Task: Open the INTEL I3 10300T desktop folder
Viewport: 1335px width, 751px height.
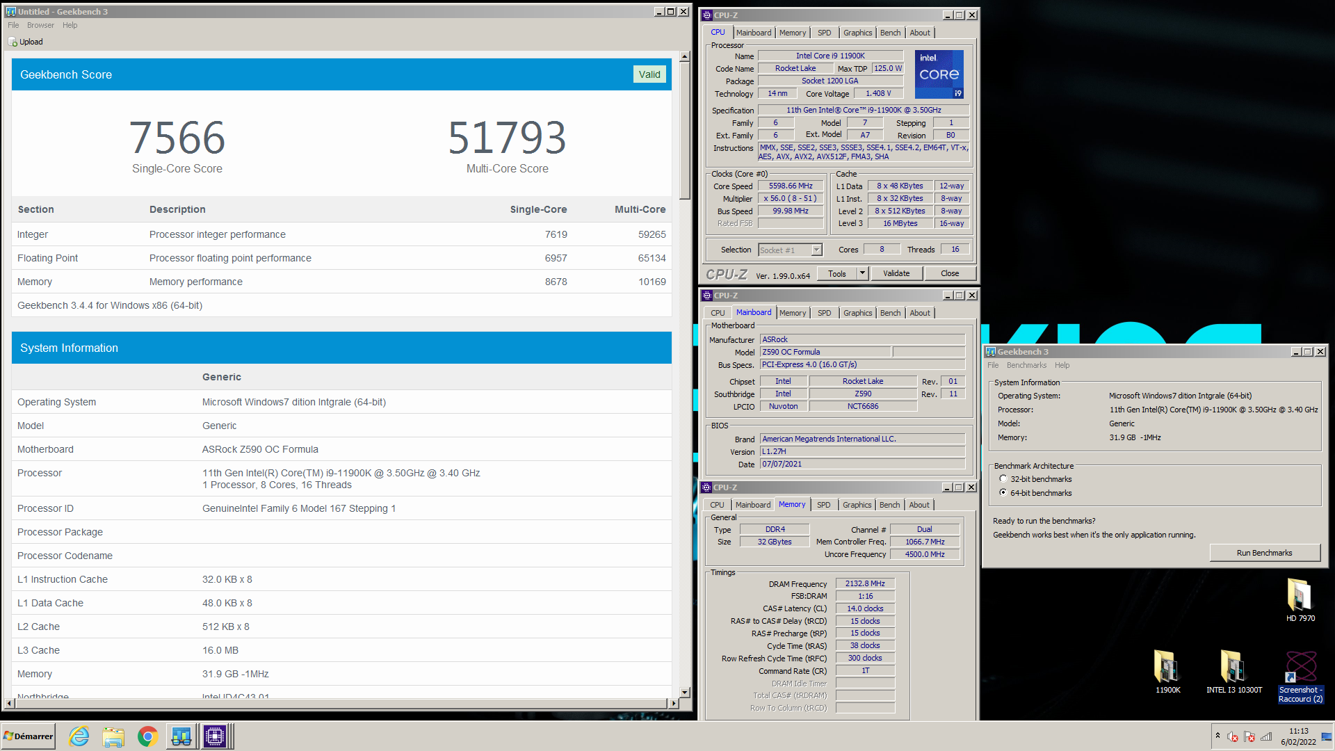Action: click(x=1234, y=672)
